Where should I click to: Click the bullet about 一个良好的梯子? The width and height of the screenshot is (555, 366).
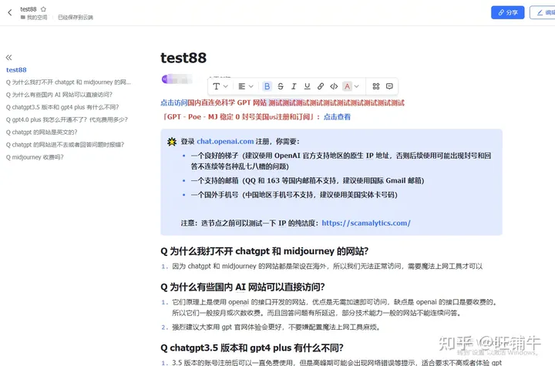pos(341,161)
